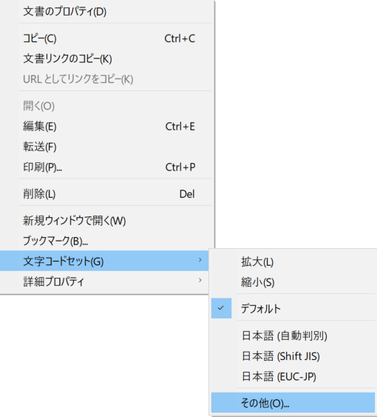Viewport: 377px width, 417px height.
Task: Select 削除(L) to delete the document
Action: [106, 194]
